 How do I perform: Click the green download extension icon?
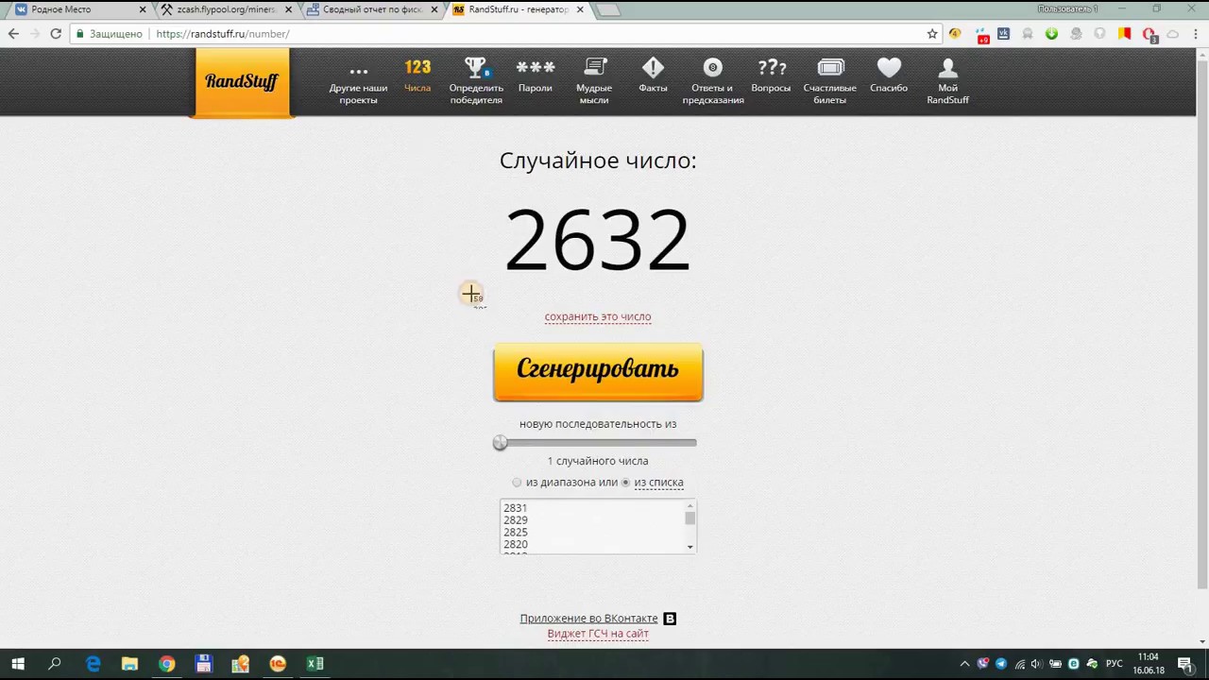click(x=1051, y=34)
